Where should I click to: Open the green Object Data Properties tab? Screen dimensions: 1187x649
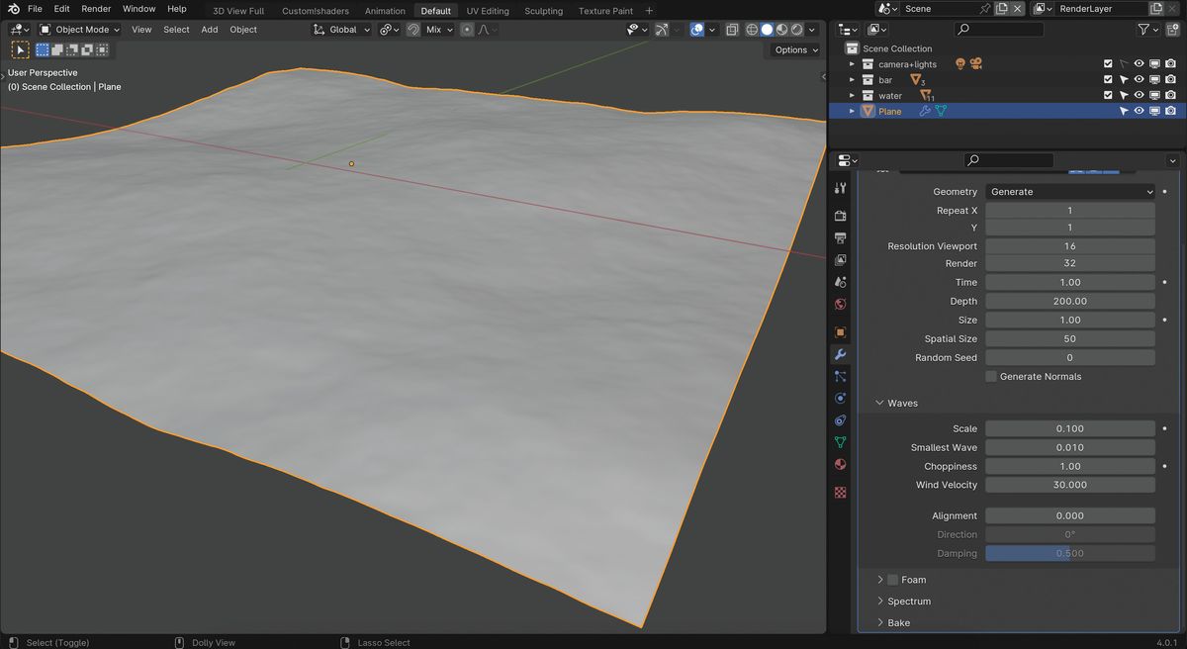840,442
